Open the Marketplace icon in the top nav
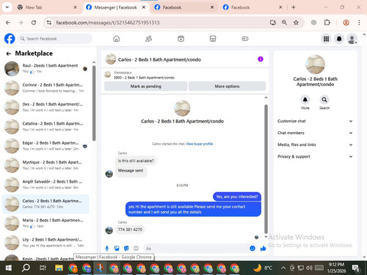The height and width of the screenshot is (275, 367). 213,39
